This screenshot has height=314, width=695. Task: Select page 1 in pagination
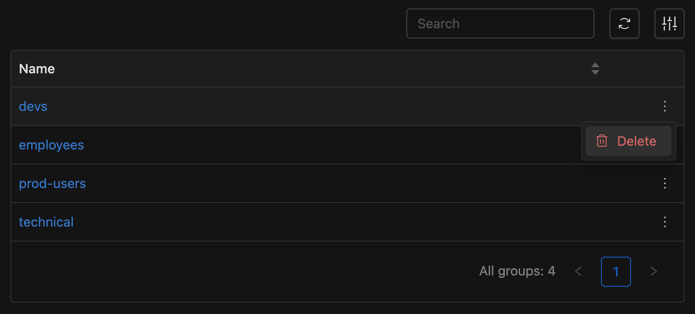[x=616, y=271]
